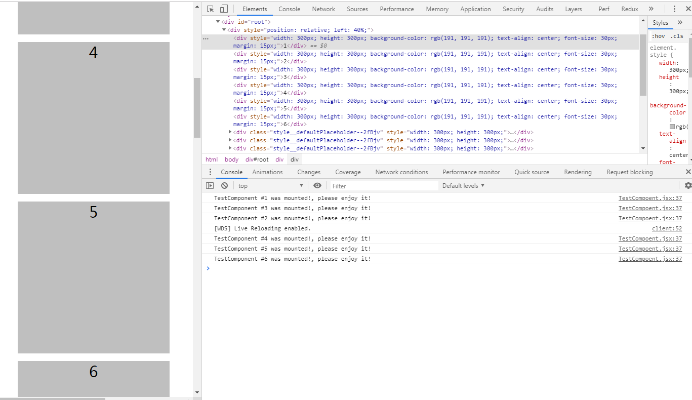Image resolution: width=692 pixels, height=400 pixels.
Task: Open the JavaScript context 'top' dropdown
Action: tap(270, 186)
